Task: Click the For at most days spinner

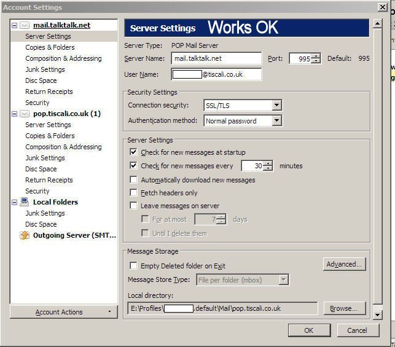Action: (x=211, y=219)
